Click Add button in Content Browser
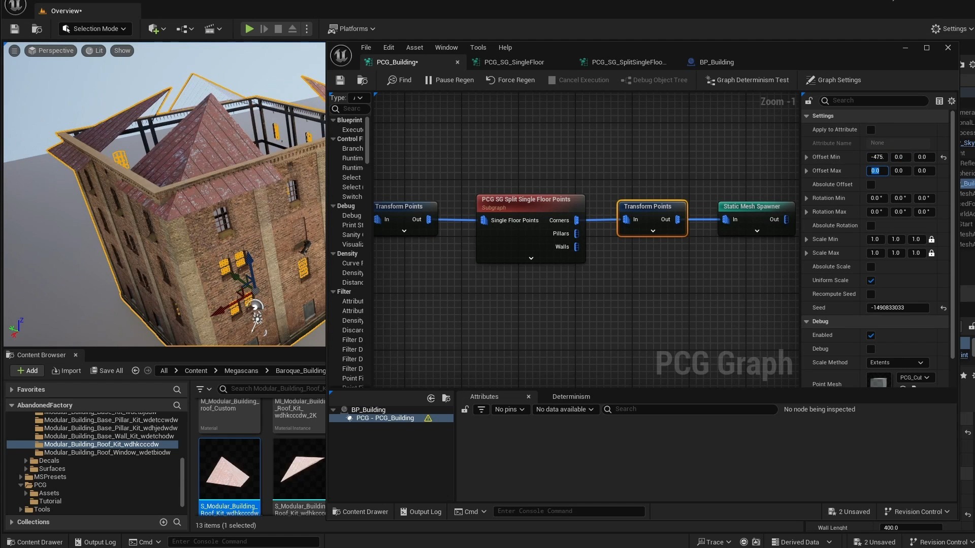 (x=27, y=371)
